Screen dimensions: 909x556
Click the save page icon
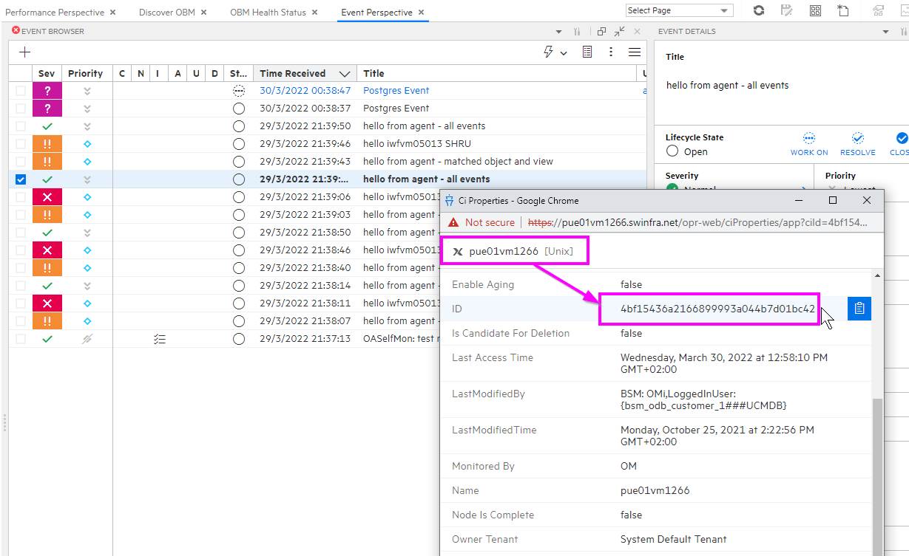tap(787, 10)
